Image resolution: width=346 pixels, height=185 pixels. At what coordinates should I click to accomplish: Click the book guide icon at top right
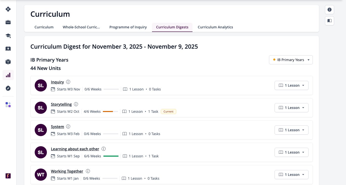(330, 21)
